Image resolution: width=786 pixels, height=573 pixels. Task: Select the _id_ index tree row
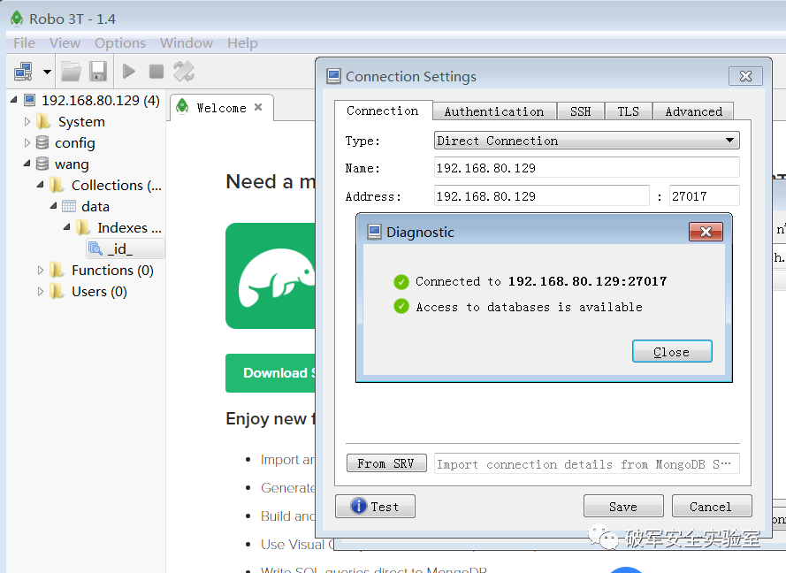pyautogui.click(x=126, y=248)
